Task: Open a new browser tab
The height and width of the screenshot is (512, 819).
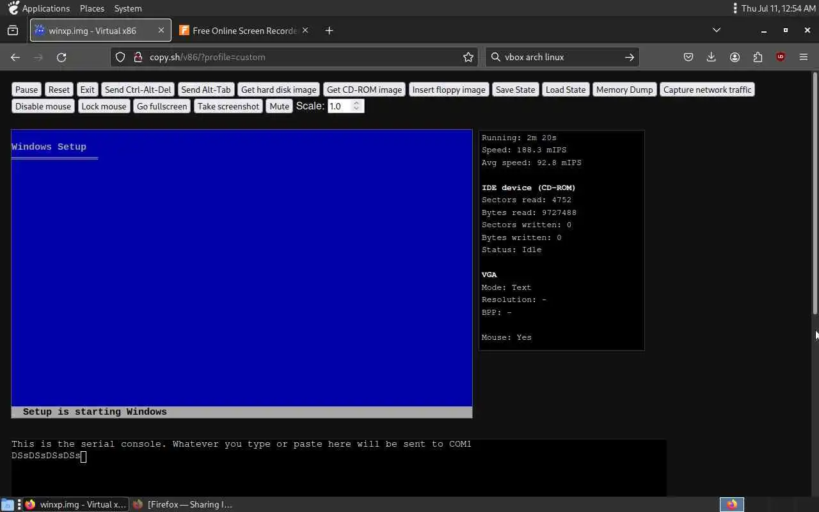Action: click(329, 30)
